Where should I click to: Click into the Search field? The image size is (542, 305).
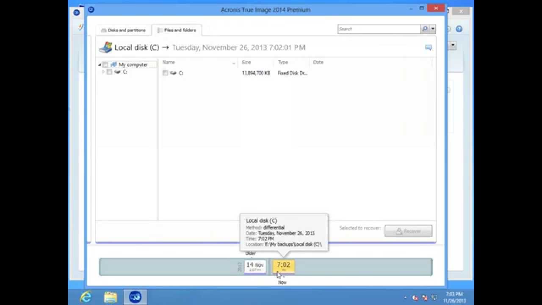379,29
